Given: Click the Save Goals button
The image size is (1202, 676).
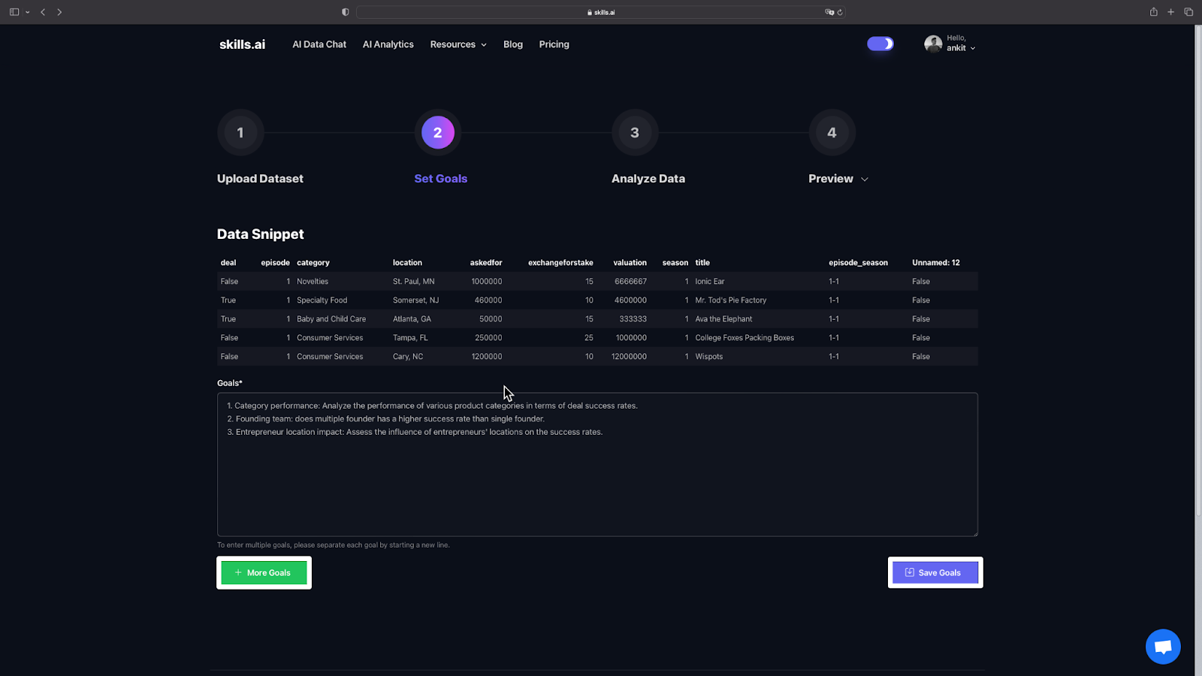Looking at the screenshot, I should pyautogui.click(x=935, y=572).
